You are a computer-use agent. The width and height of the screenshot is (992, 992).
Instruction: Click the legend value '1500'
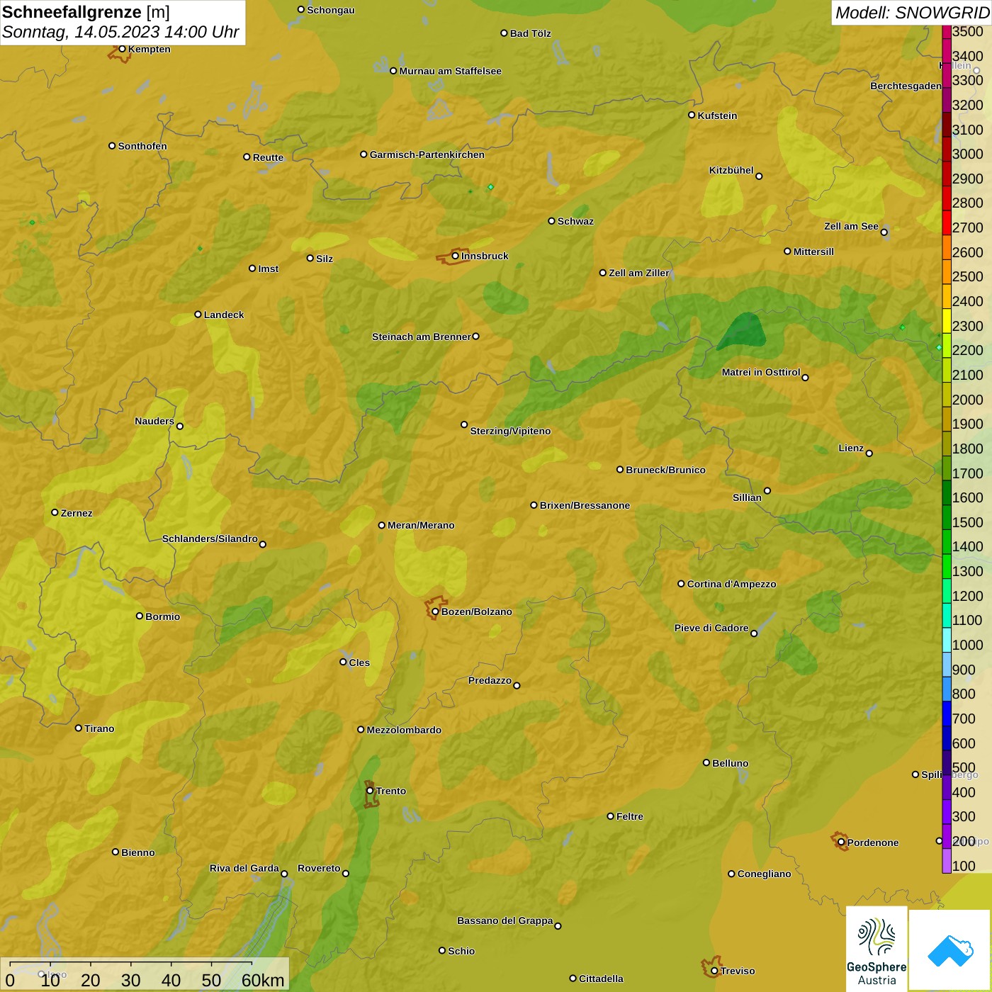pyautogui.click(x=968, y=522)
